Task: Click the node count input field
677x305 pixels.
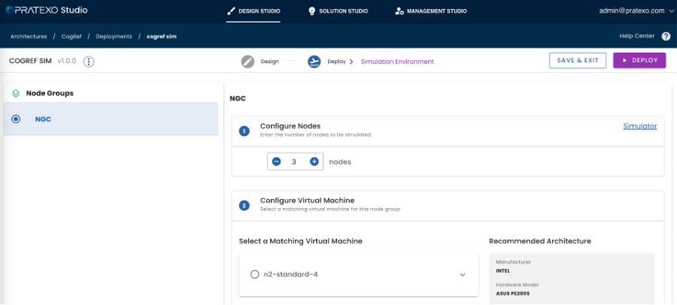Action: (294, 162)
